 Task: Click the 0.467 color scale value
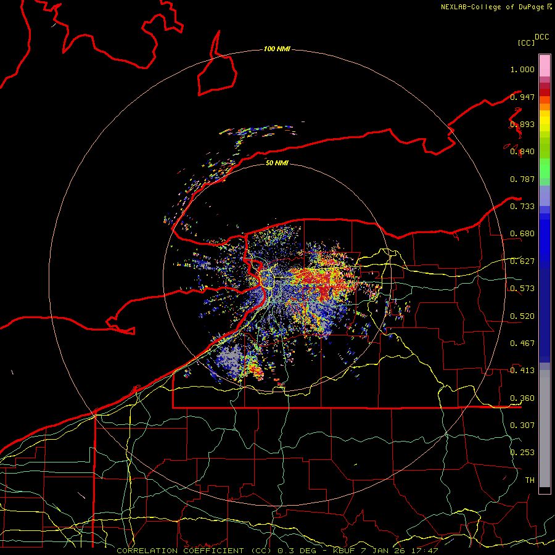pyautogui.click(x=522, y=343)
